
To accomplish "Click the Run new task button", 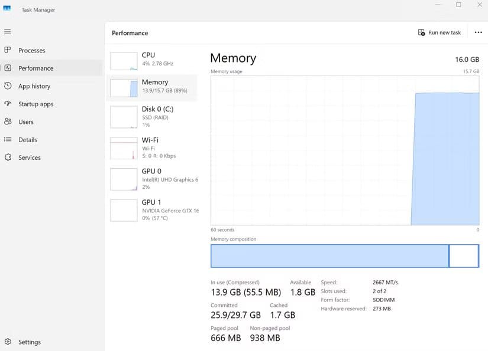I will pos(439,32).
